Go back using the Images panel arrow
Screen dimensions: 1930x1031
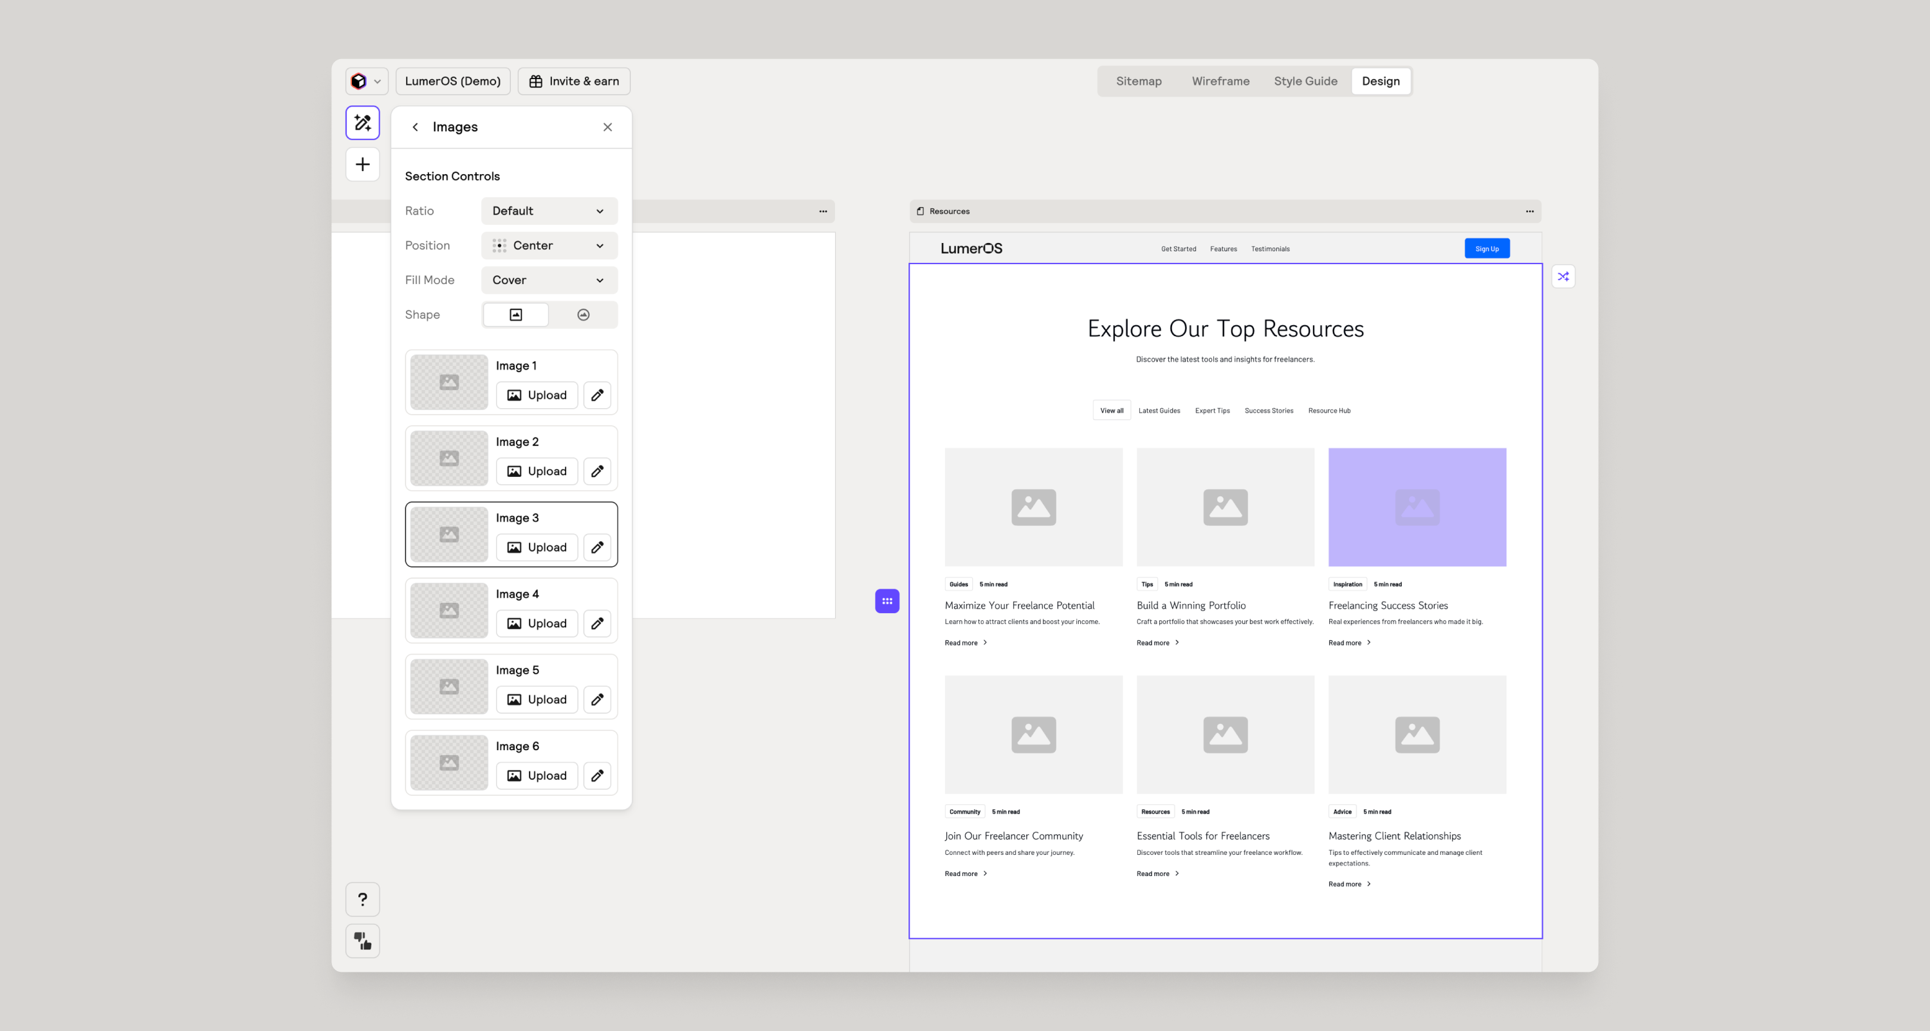(415, 127)
